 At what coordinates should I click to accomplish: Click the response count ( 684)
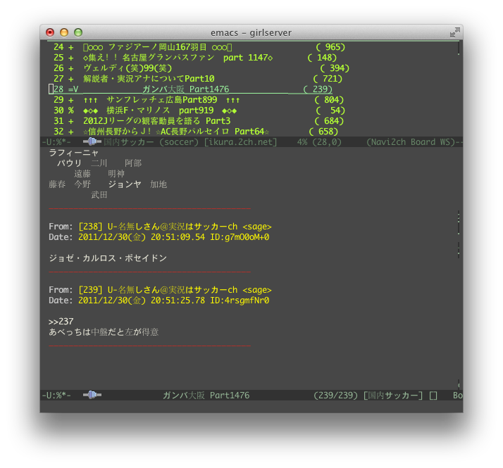pyautogui.click(x=329, y=121)
